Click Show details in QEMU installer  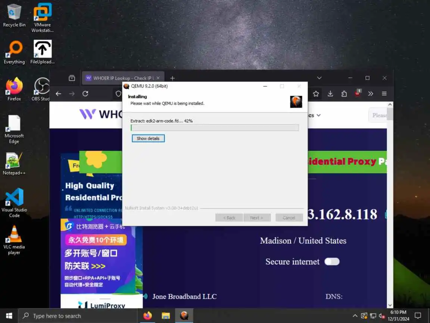148,138
